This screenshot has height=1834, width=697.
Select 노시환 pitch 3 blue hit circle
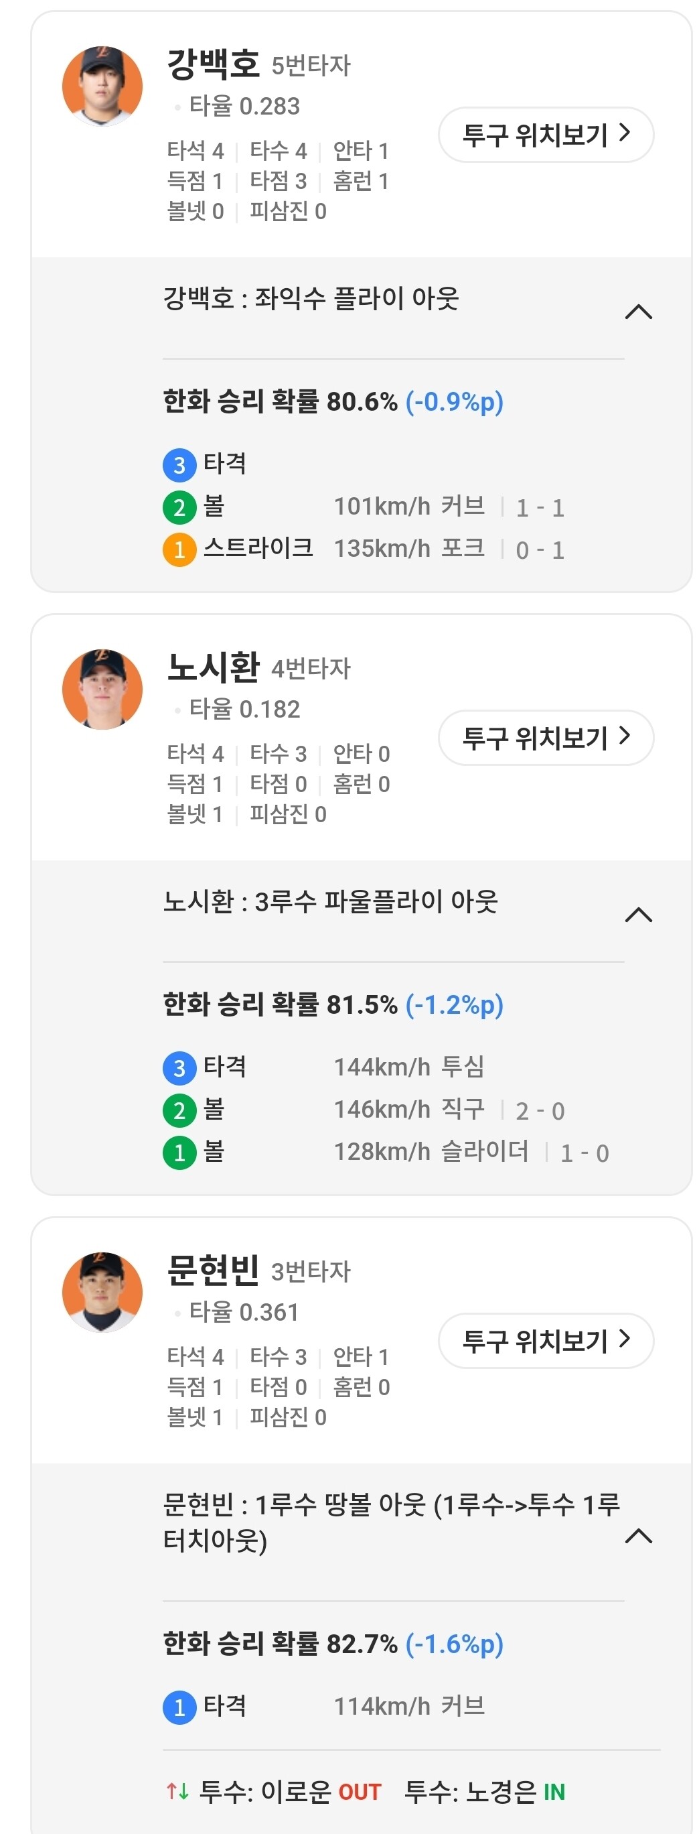coord(179,1068)
